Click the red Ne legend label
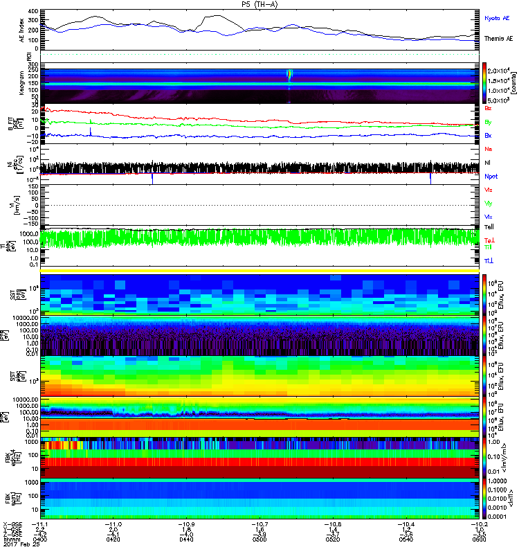 click(488, 149)
